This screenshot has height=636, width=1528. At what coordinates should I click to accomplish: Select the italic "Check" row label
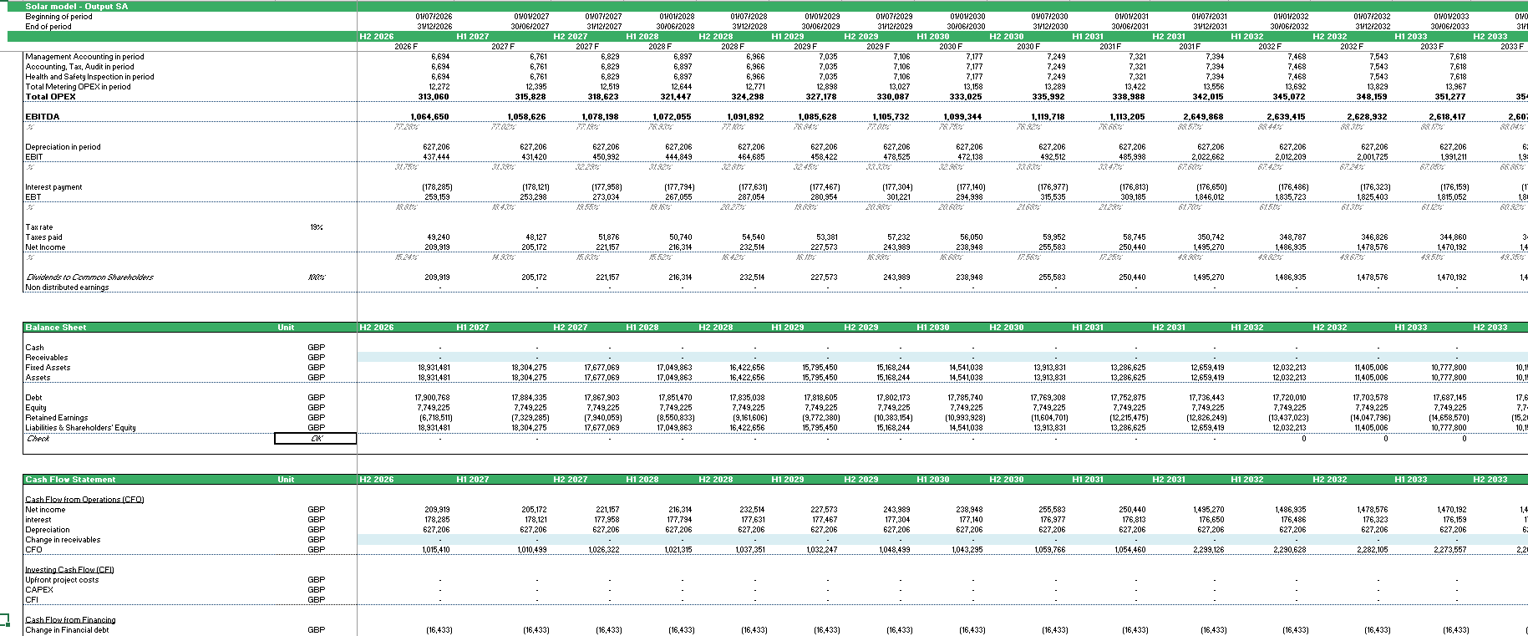click(38, 438)
